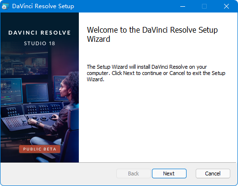Click the 'STUDIO 18' text on banner
Image resolution: width=238 pixels, height=186 pixels.
(x=39, y=43)
